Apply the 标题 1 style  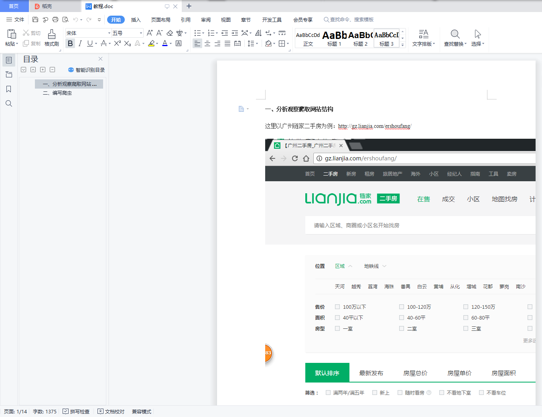click(334, 38)
